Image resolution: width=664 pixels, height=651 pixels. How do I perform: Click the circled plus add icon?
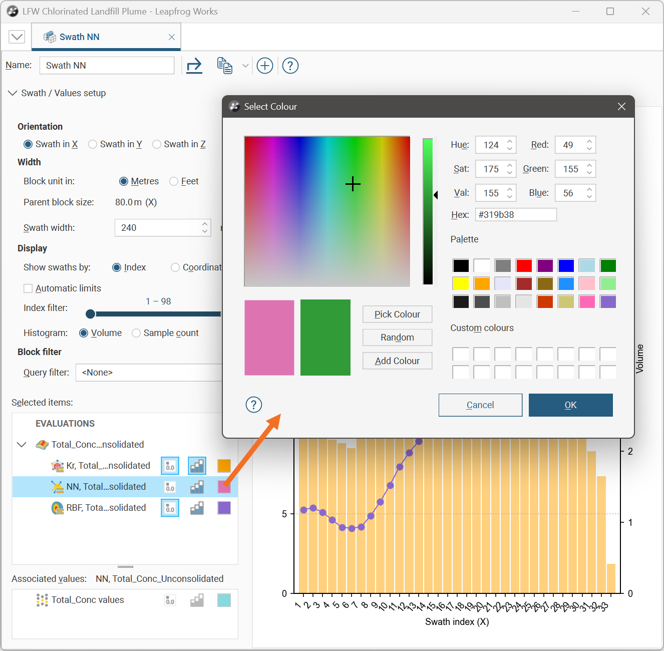pos(265,66)
